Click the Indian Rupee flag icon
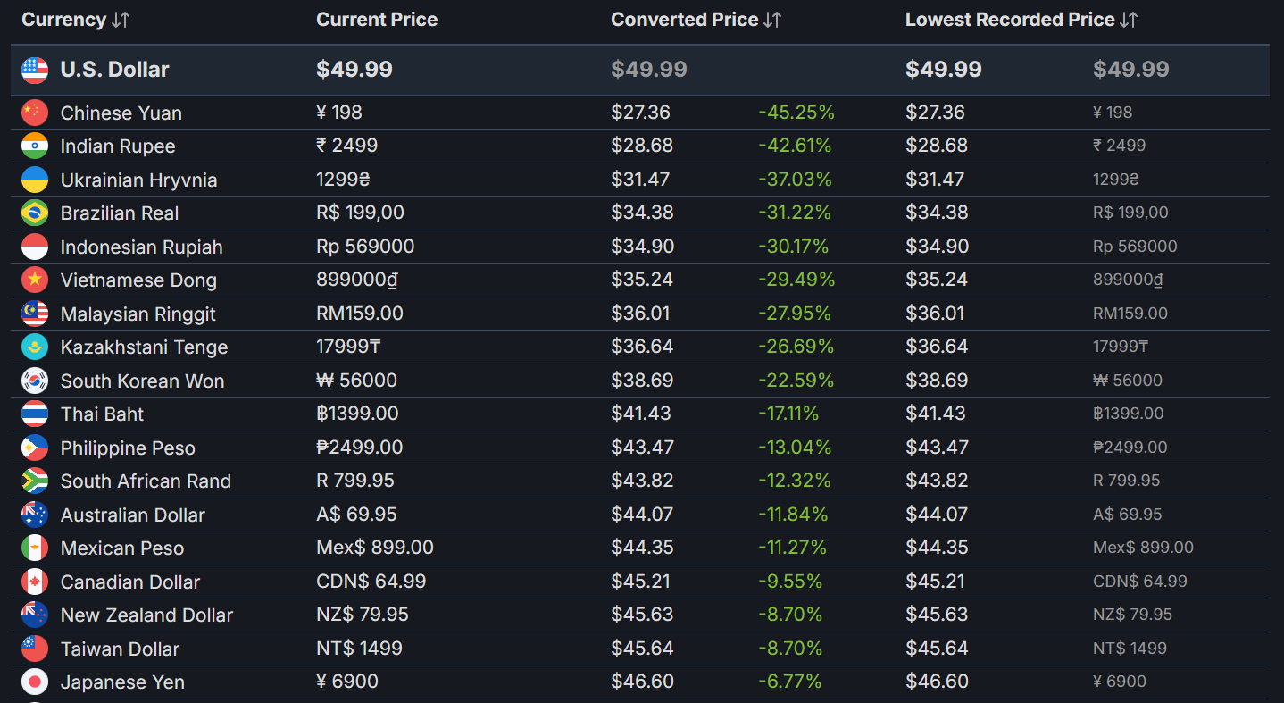Screen dimensions: 1284x703 (35, 146)
